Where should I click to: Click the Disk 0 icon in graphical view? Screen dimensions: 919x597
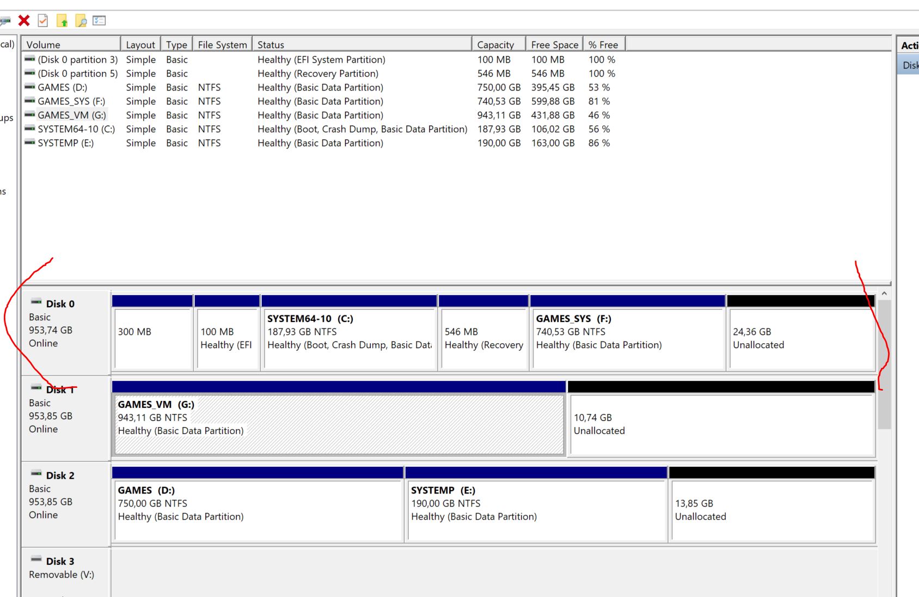(36, 302)
